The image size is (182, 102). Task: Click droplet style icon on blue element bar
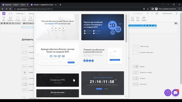coord(147,25)
